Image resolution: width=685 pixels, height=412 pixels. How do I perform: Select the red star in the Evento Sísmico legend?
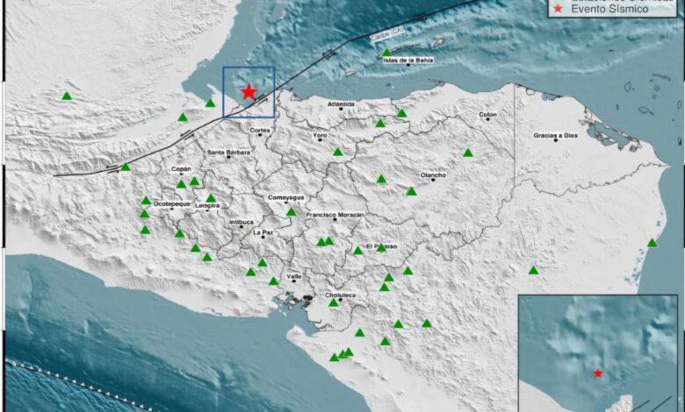click(556, 11)
